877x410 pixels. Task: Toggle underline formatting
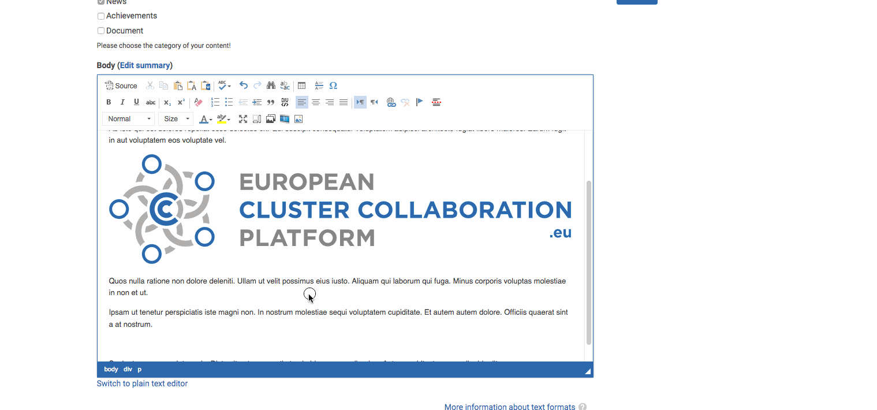click(x=136, y=102)
